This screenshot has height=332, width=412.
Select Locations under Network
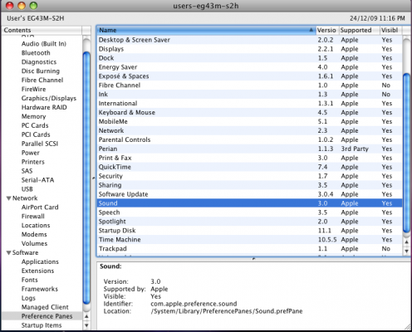click(36, 226)
